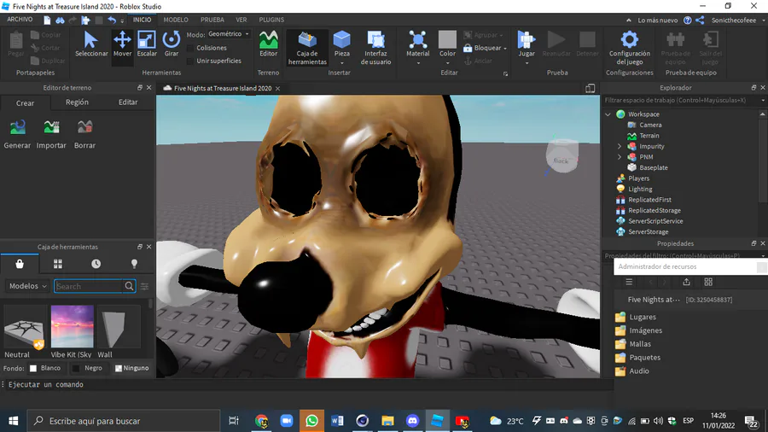Open Chrome from the taskbar

[x=262, y=421]
